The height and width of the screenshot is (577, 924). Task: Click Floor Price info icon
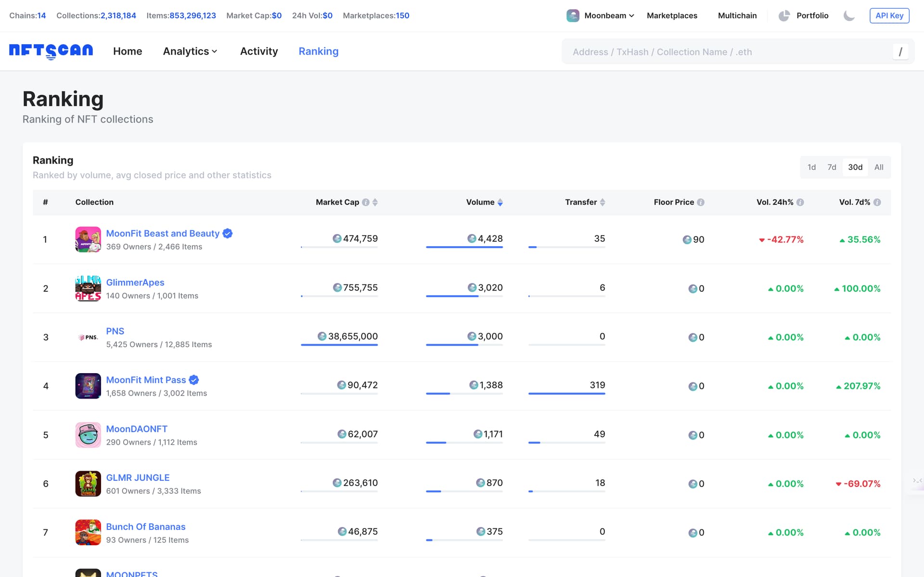tap(701, 202)
